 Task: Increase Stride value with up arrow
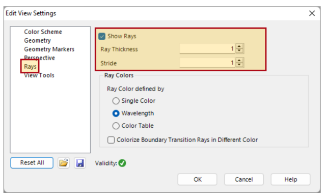click(239, 60)
